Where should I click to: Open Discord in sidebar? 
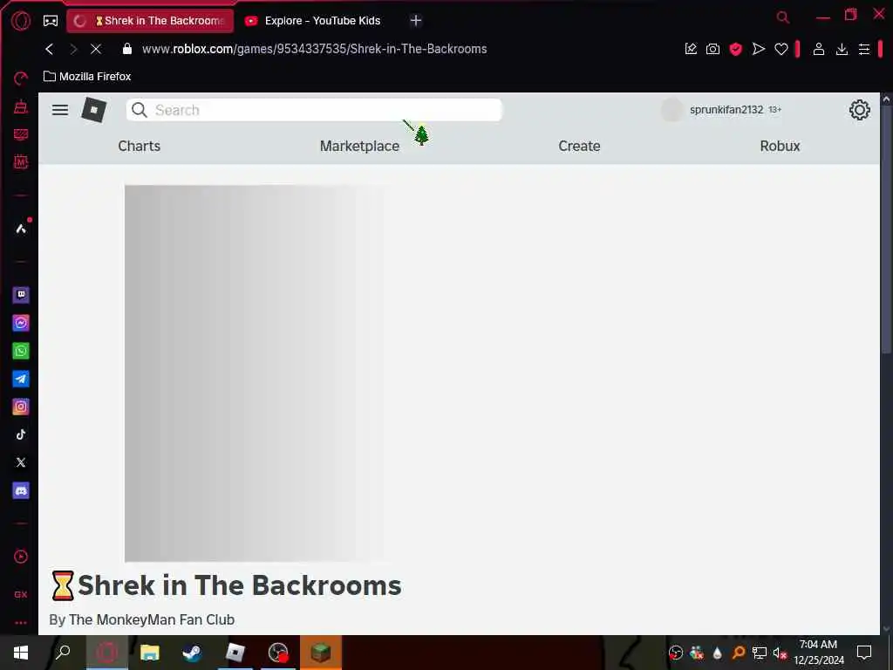click(x=21, y=490)
